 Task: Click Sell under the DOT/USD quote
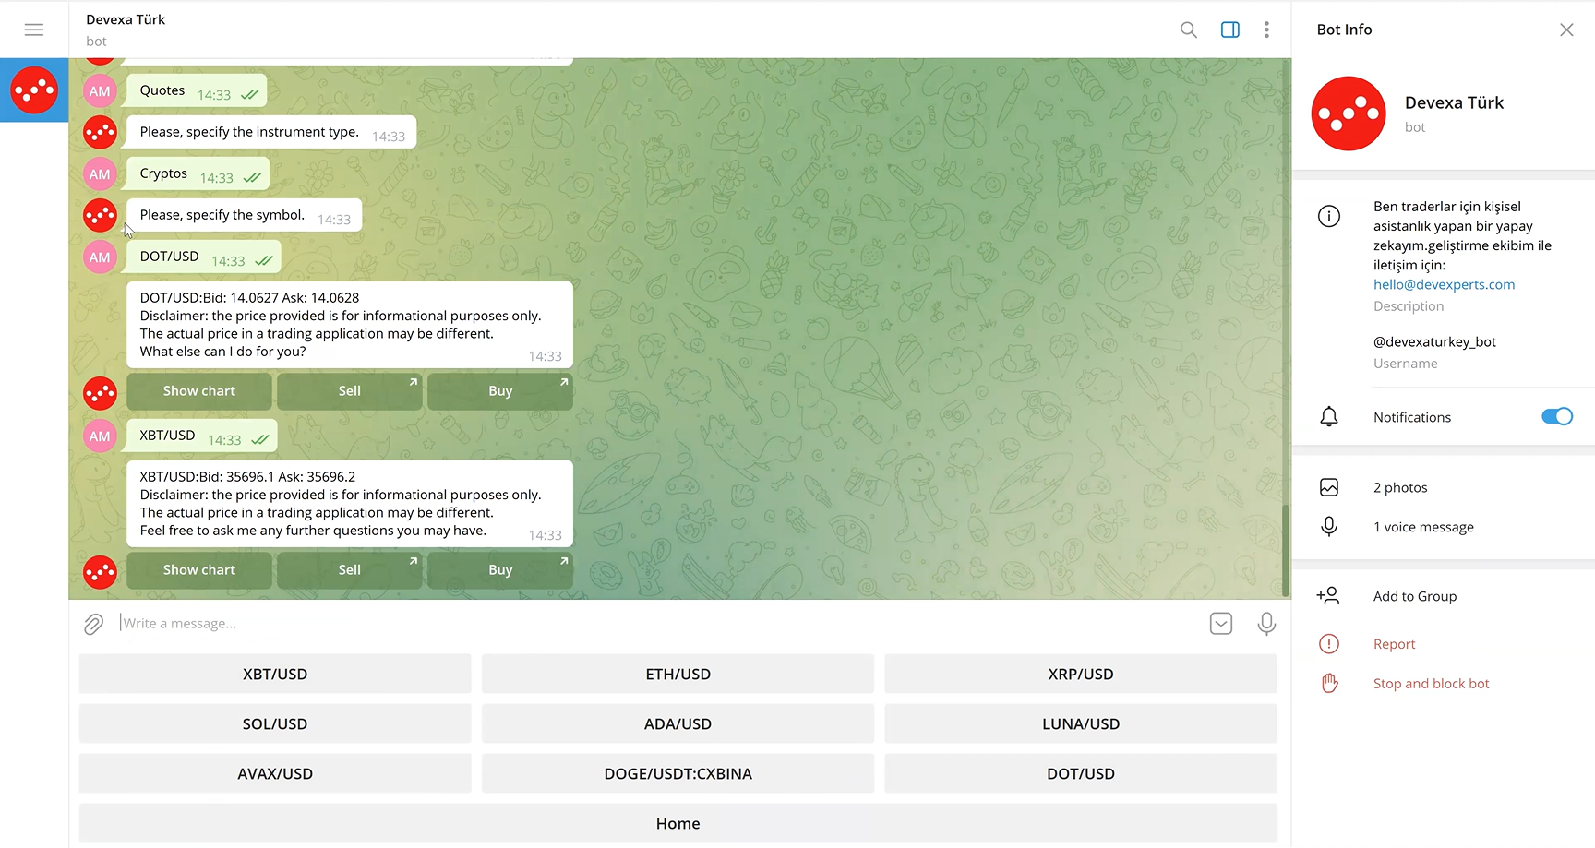pos(350,391)
